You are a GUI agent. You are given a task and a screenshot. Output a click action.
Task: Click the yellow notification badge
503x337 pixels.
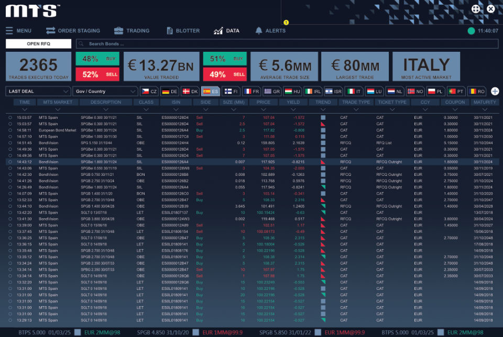pos(286,23)
